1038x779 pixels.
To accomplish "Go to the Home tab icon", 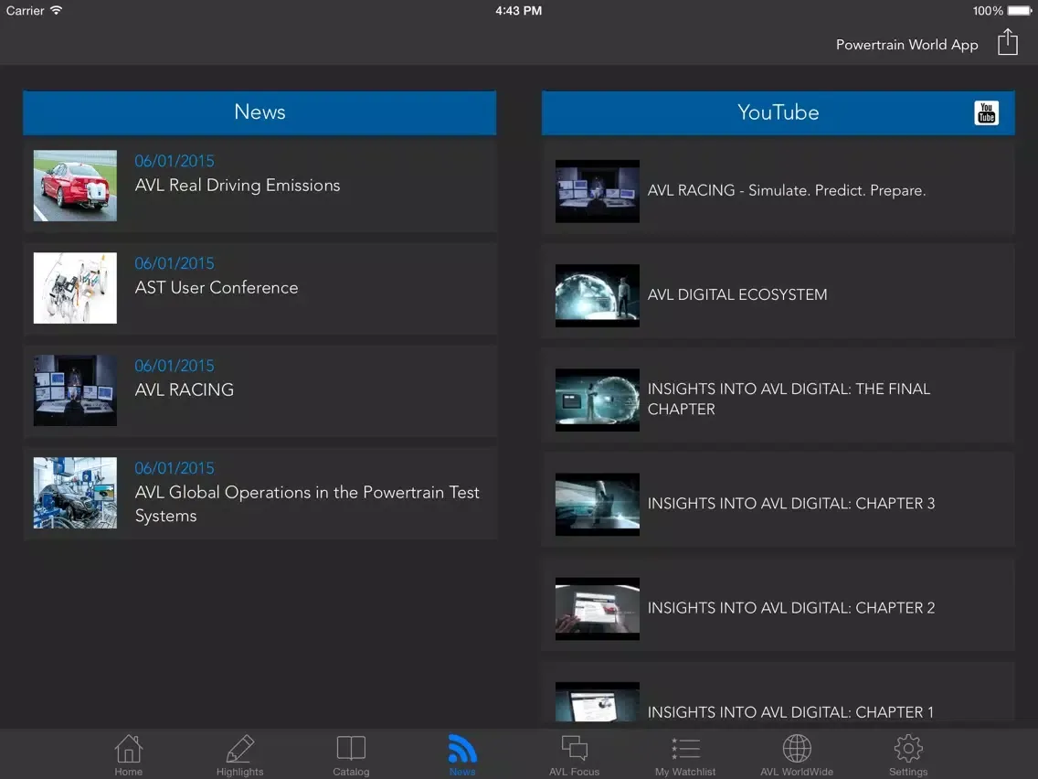I will click(x=129, y=749).
